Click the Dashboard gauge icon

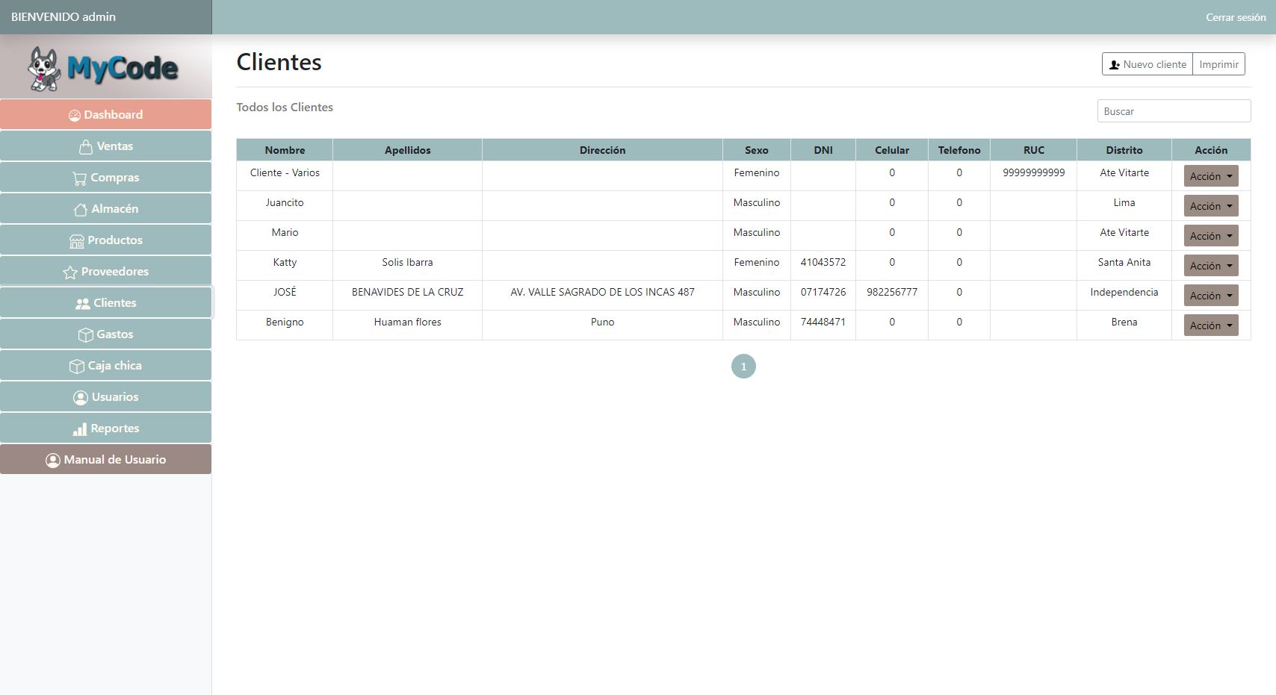pyautogui.click(x=75, y=115)
